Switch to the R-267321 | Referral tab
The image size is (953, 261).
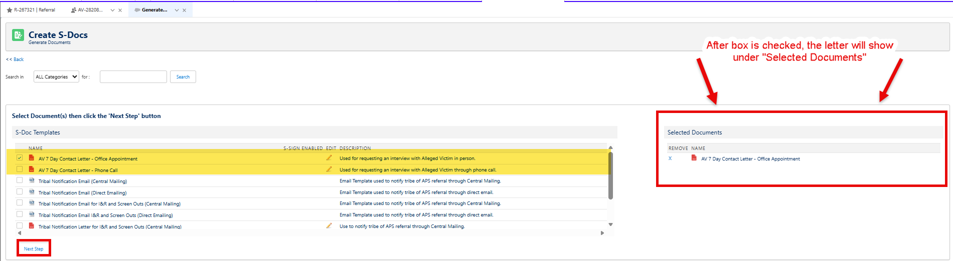coord(31,10)
